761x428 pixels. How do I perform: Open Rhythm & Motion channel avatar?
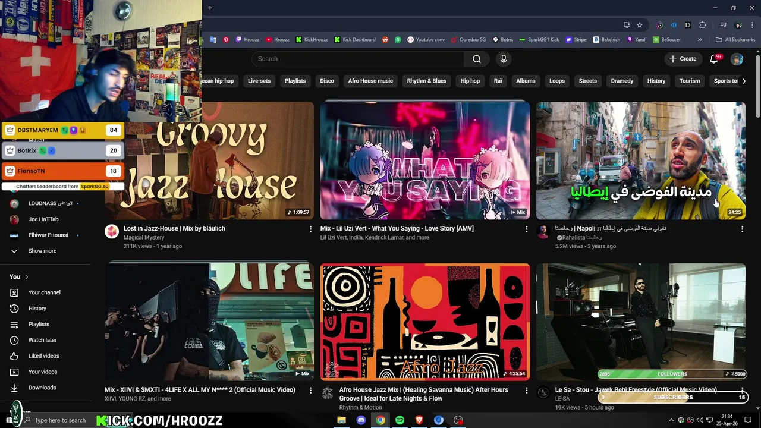(327, 393)
